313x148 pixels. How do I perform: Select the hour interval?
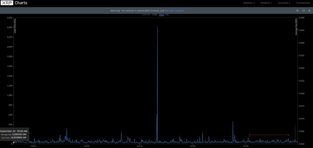pyautogui.click(x=162, y=15)
